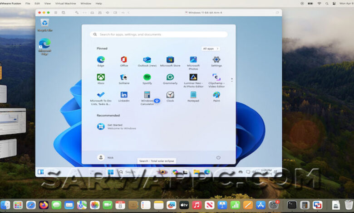Launch the Xbox app
The height and width of the screenshot is (213, 354).
click(101, 79)
